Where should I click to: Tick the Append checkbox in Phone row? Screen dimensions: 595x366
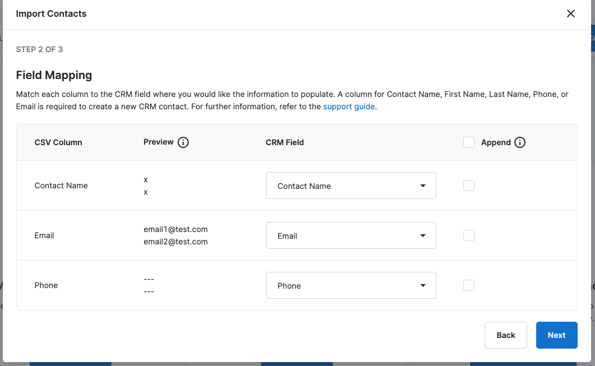pos(469,285)
